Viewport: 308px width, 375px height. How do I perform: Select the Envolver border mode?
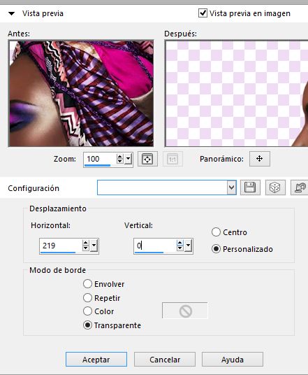87,284
